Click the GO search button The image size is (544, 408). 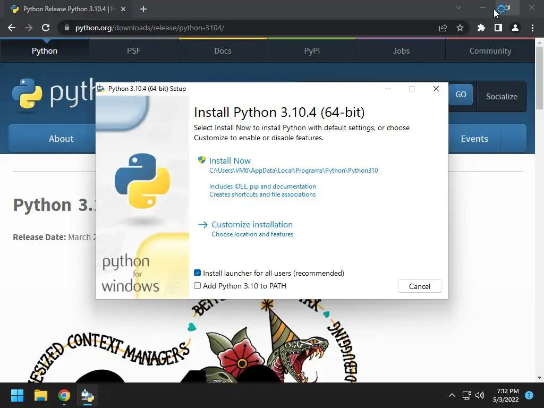[461, 95]
